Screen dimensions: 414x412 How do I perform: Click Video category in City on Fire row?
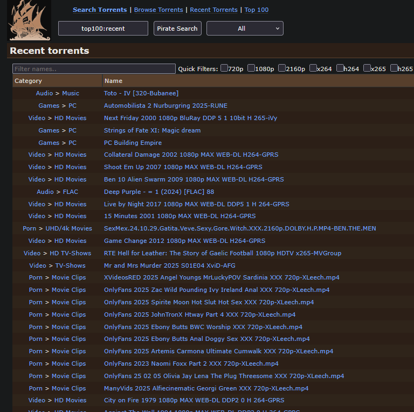point(37,400)
